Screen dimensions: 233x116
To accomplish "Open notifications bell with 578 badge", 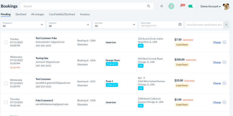I will 181,6.
